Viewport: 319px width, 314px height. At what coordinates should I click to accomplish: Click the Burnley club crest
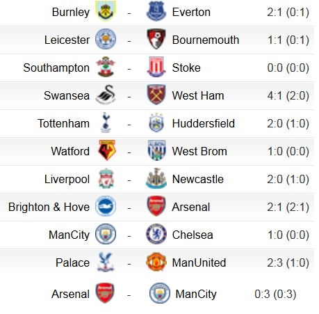click(106, 11)
